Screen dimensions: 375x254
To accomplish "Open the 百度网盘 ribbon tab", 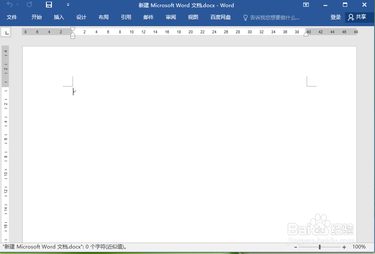I will [221, 17].
